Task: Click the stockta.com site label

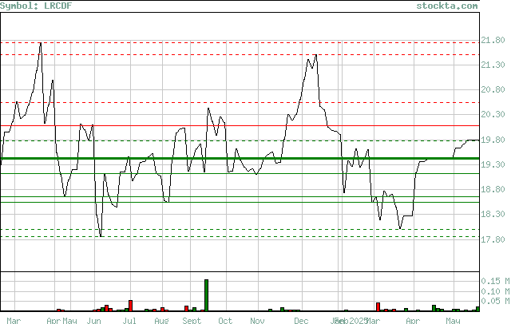Action: (447, 6)
